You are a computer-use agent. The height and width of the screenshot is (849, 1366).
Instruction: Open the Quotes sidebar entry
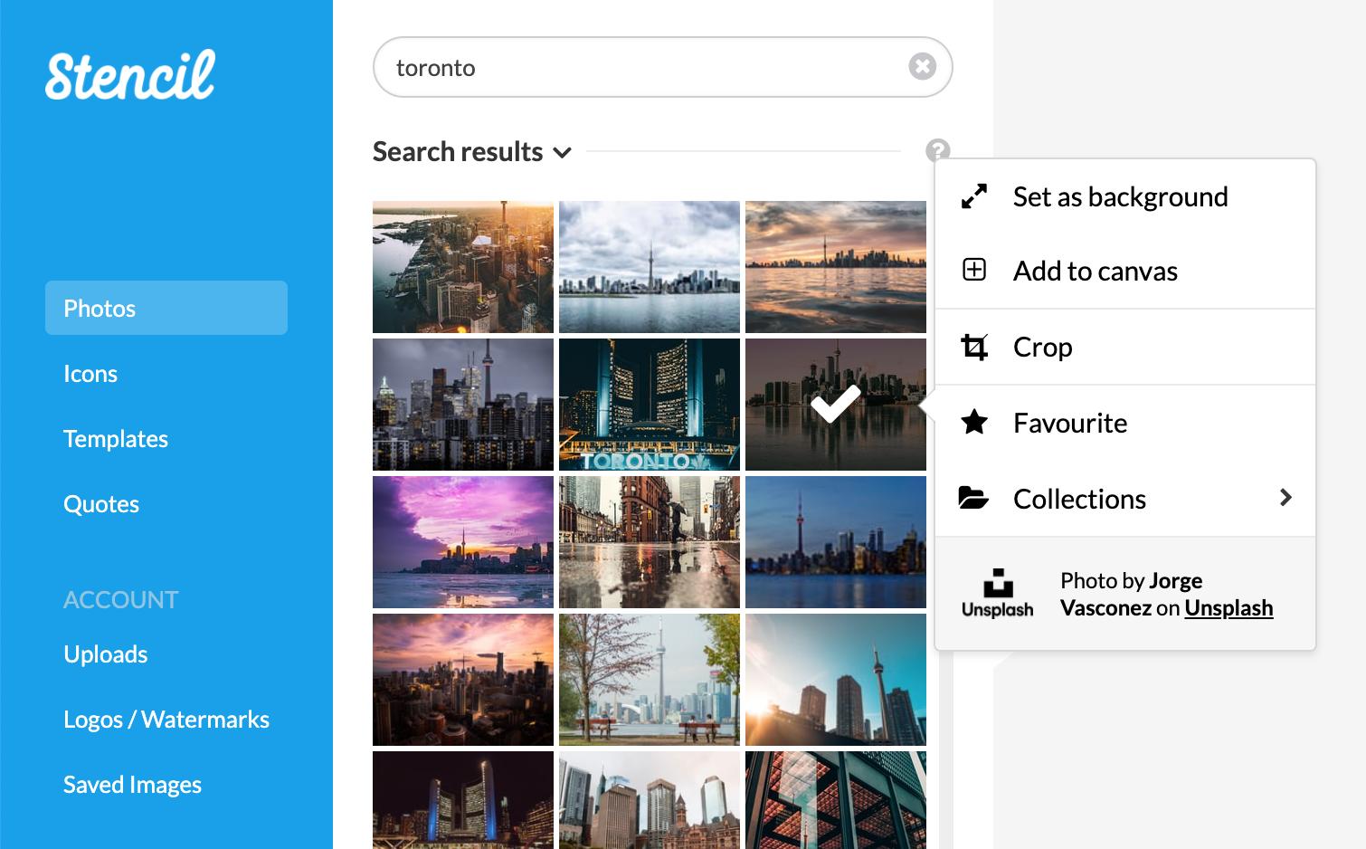pos(100,504)
